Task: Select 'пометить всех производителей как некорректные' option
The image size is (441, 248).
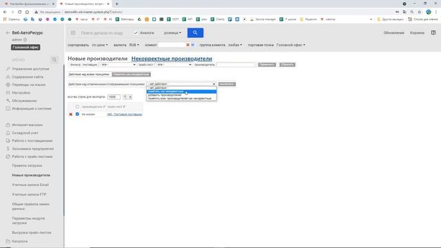Action: (181, 99)
